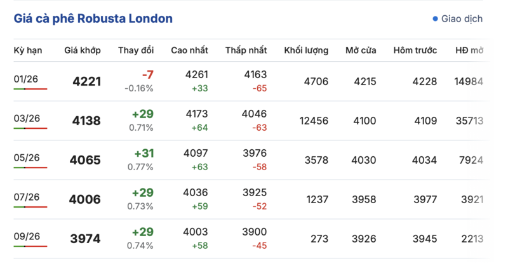
Task: Open the 01/26 contract row
Action: pos(27,79)
